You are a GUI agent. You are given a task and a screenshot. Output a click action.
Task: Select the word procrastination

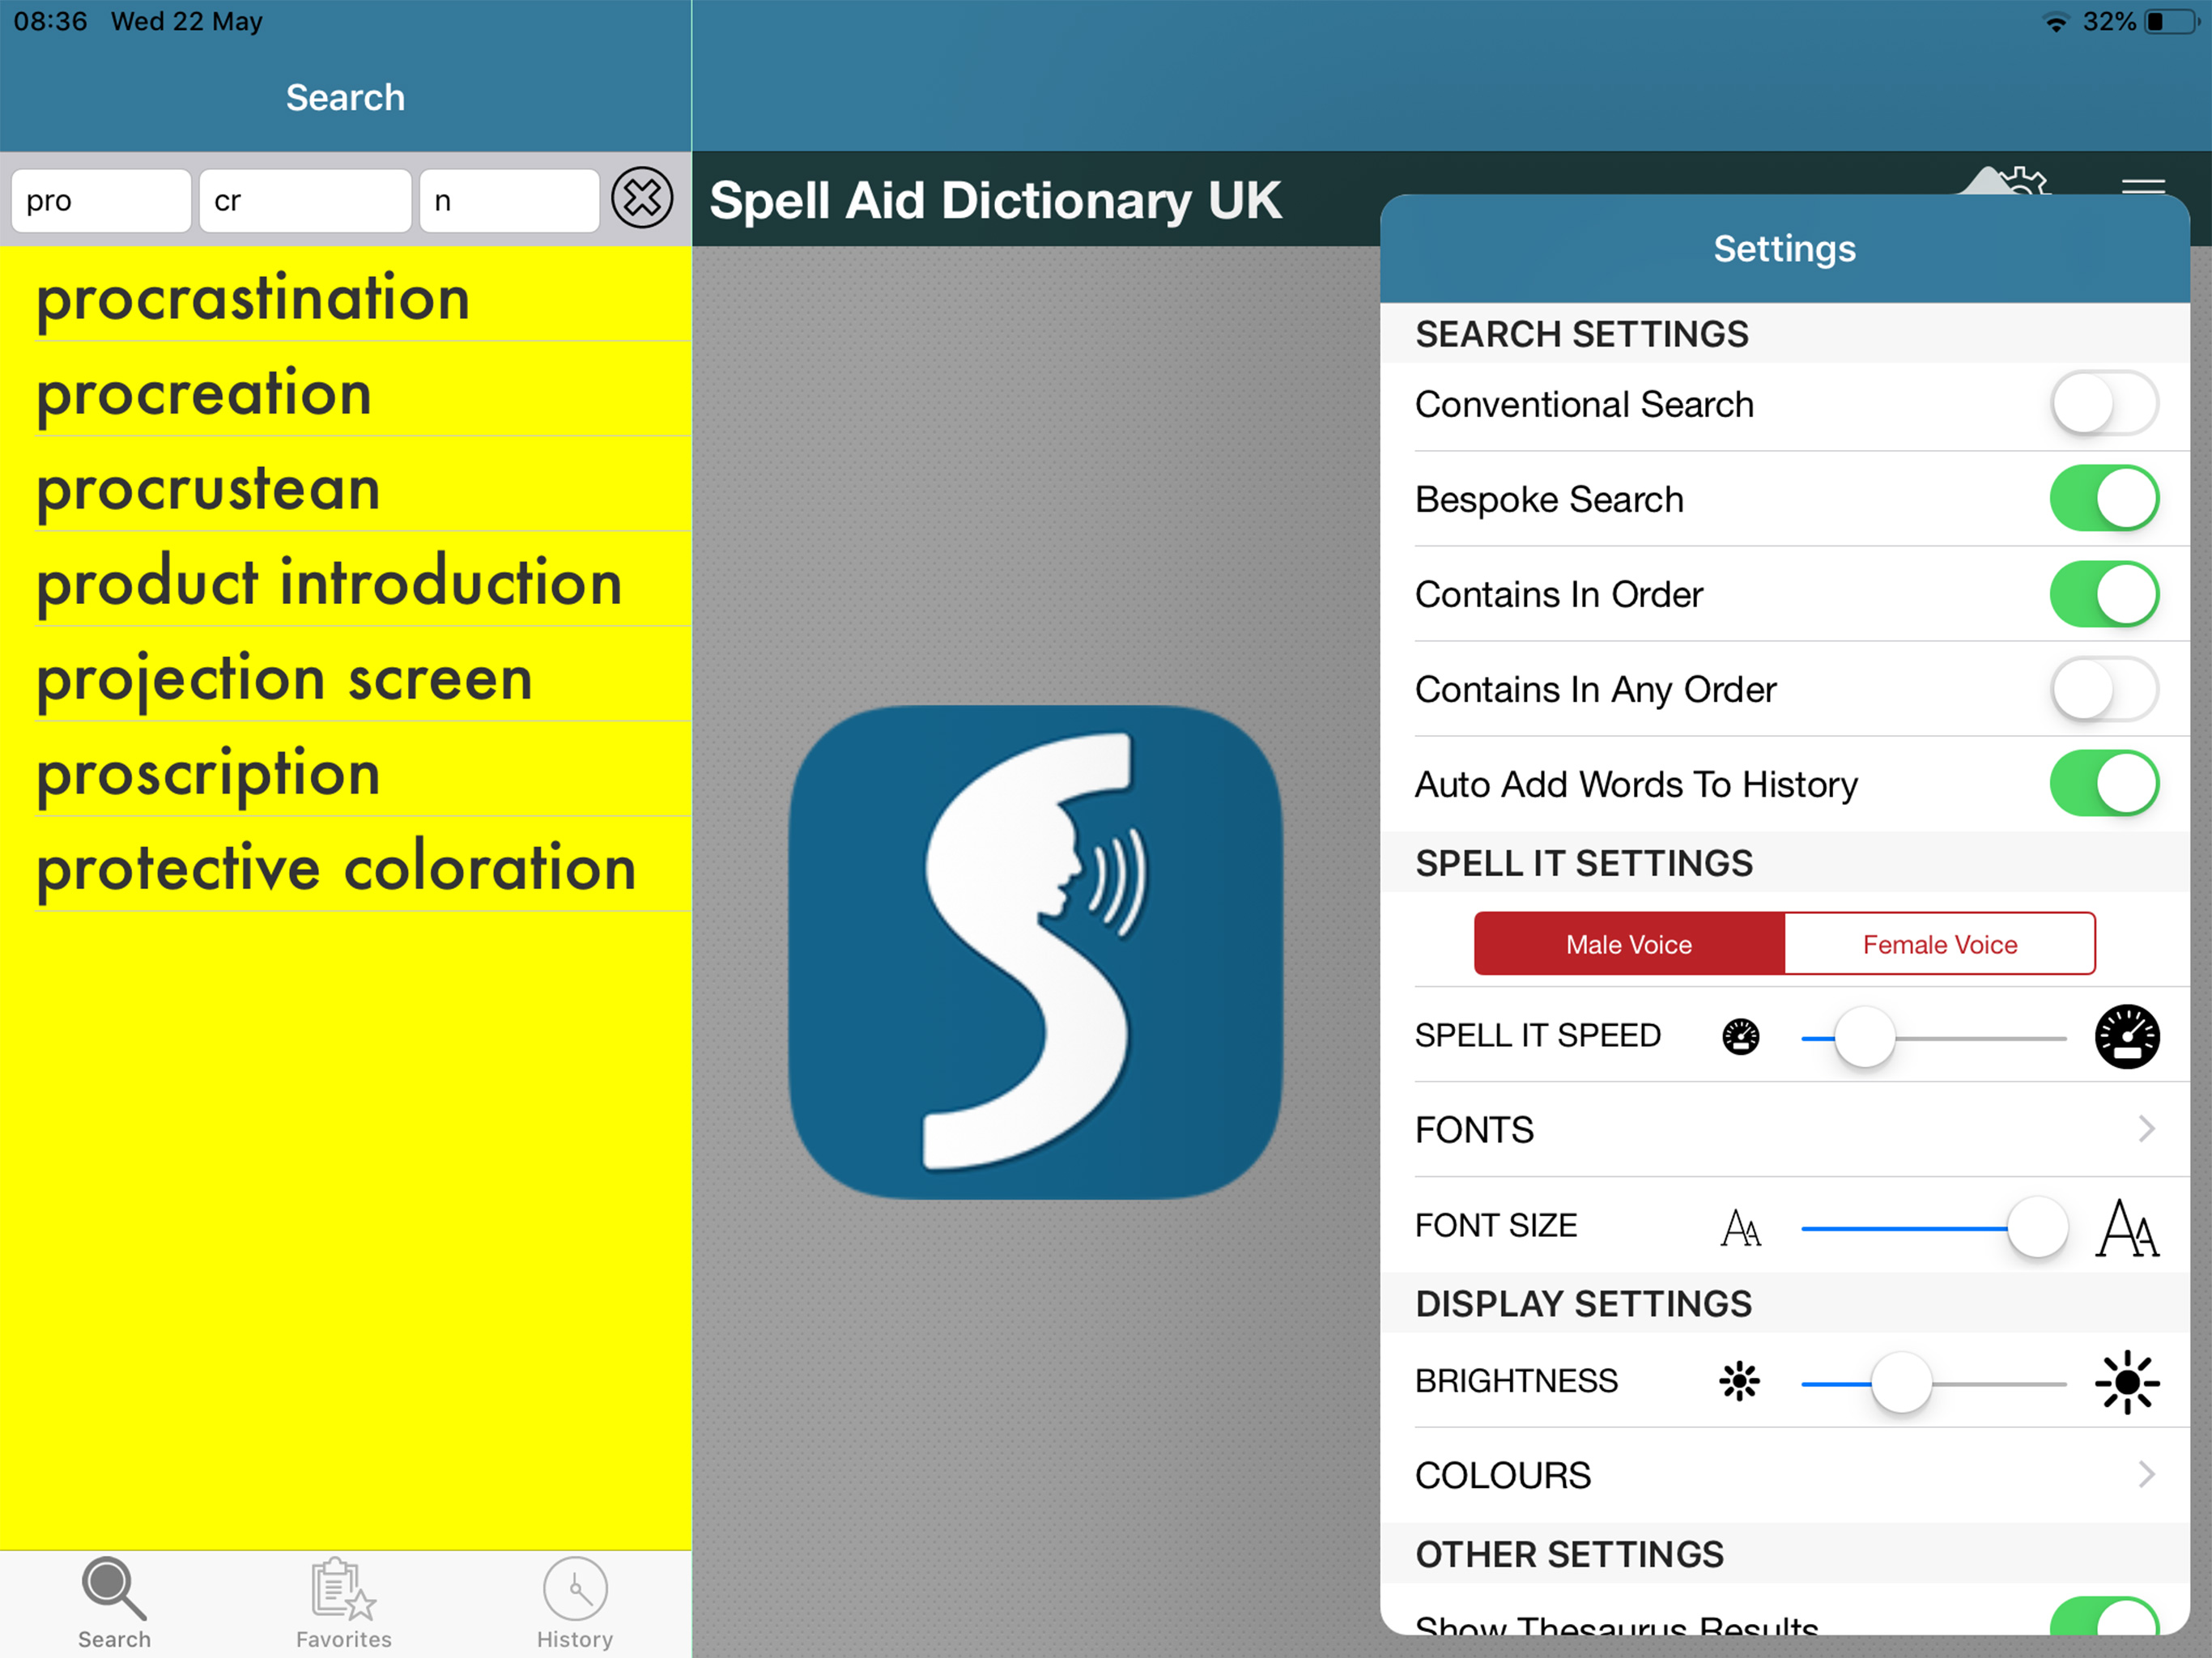click(x=346, y=294)
